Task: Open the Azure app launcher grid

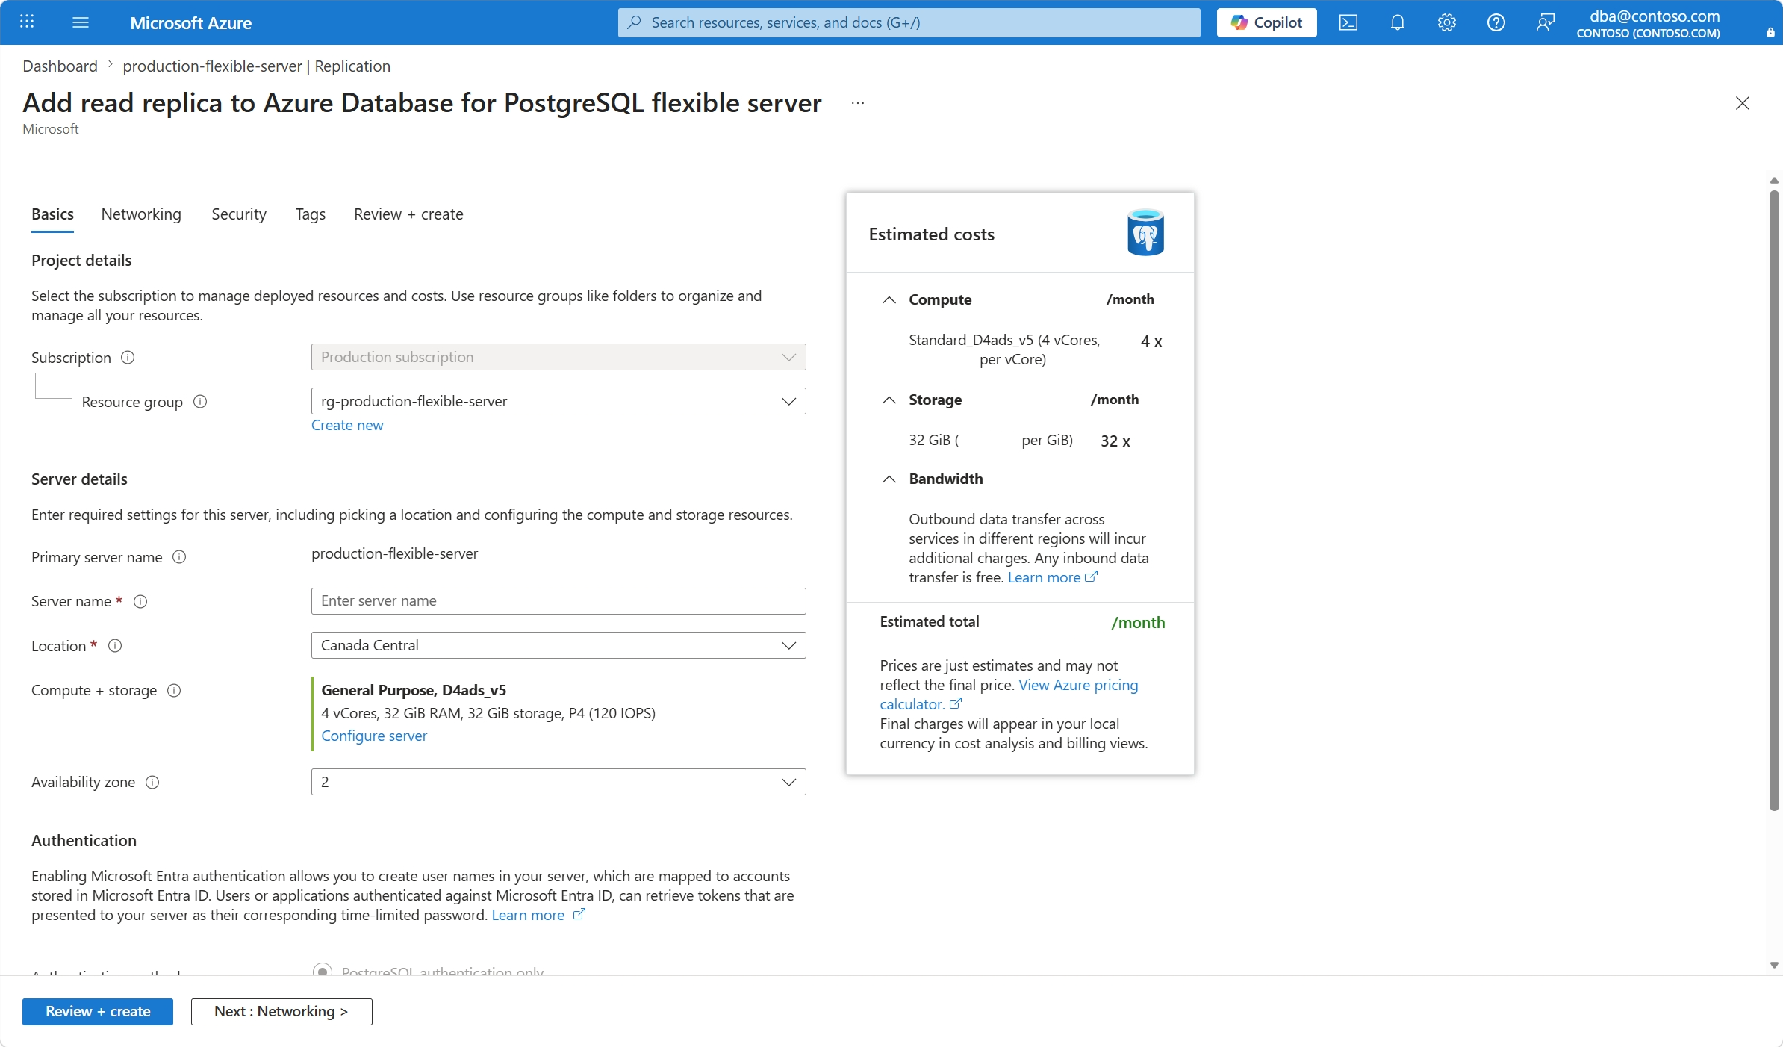Action: pyautogui.click(x=27, y=22)
